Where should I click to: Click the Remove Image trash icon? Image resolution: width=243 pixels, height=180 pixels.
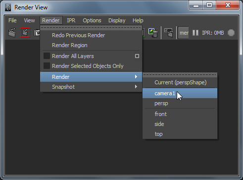click(153, 33)
